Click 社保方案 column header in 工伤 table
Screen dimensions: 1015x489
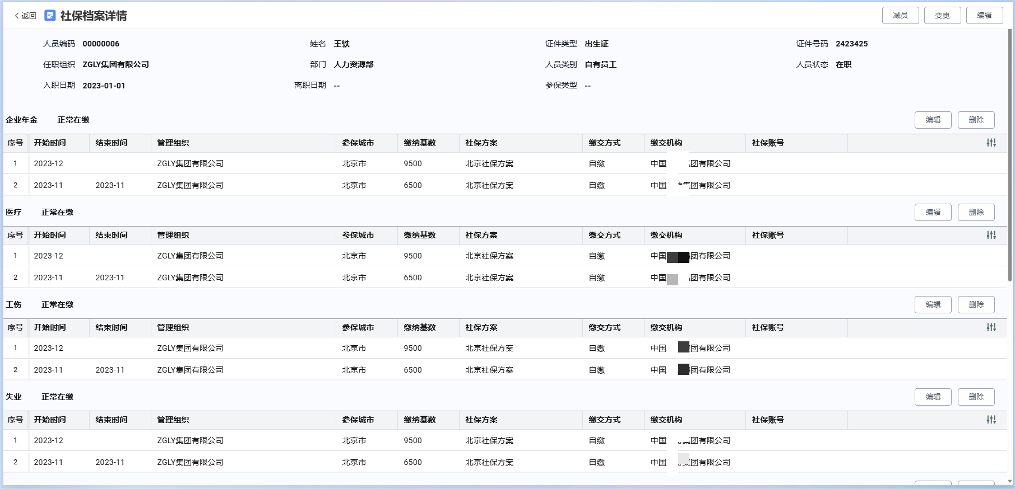pos(481,327)
